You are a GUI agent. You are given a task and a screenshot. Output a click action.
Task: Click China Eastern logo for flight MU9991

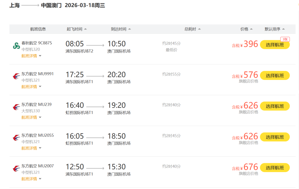[x=16, y=76]
